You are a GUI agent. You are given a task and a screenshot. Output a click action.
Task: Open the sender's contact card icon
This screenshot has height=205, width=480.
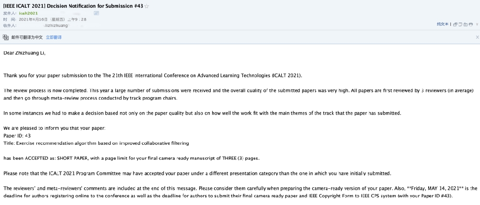96,13
